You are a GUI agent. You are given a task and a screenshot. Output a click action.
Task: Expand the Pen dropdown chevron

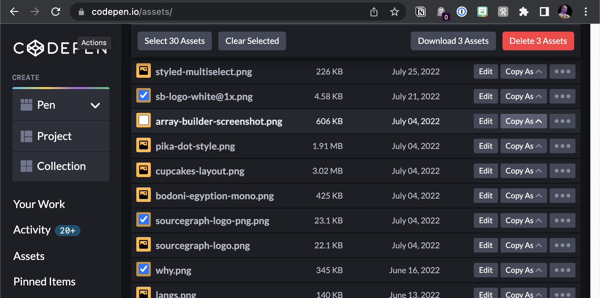point(95,105)
